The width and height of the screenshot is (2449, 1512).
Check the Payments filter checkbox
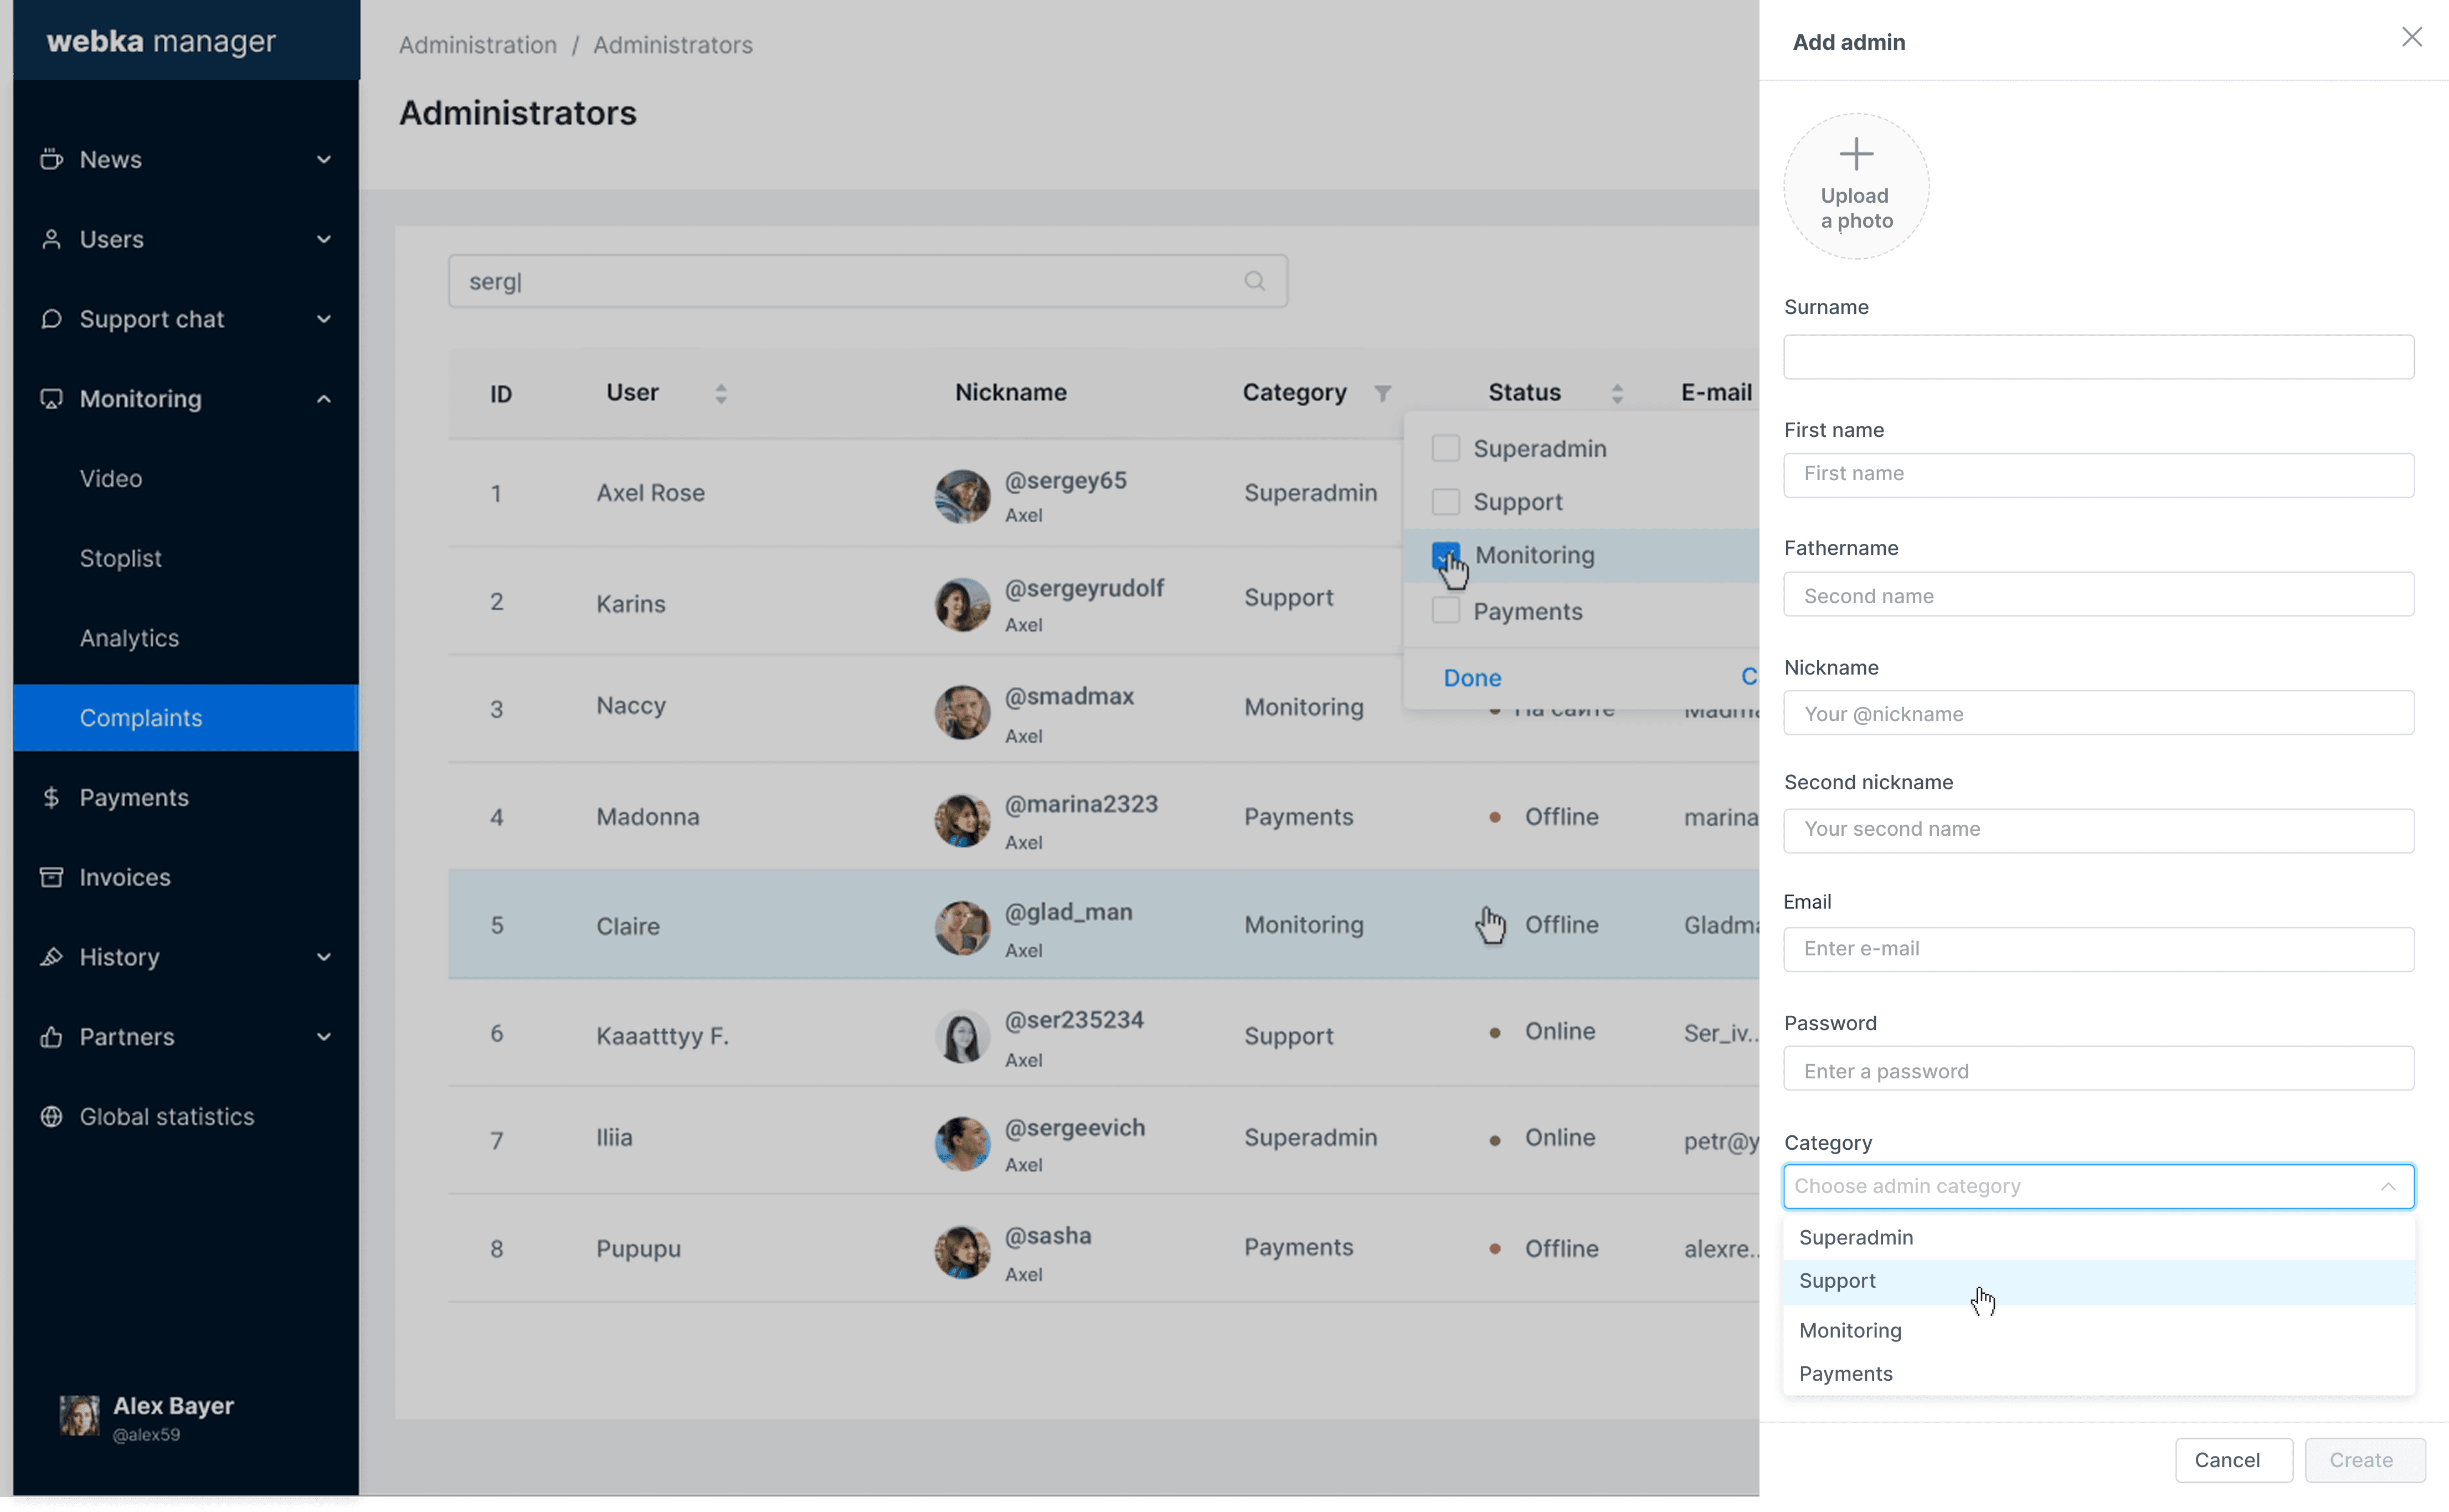point(1445,610)
